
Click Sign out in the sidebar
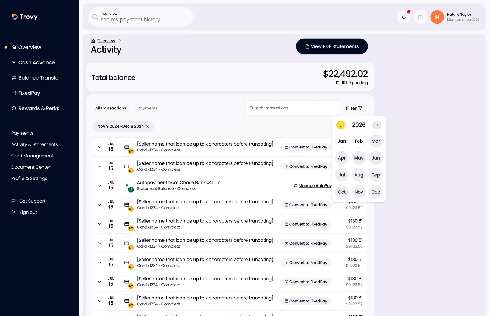[24, 212]
